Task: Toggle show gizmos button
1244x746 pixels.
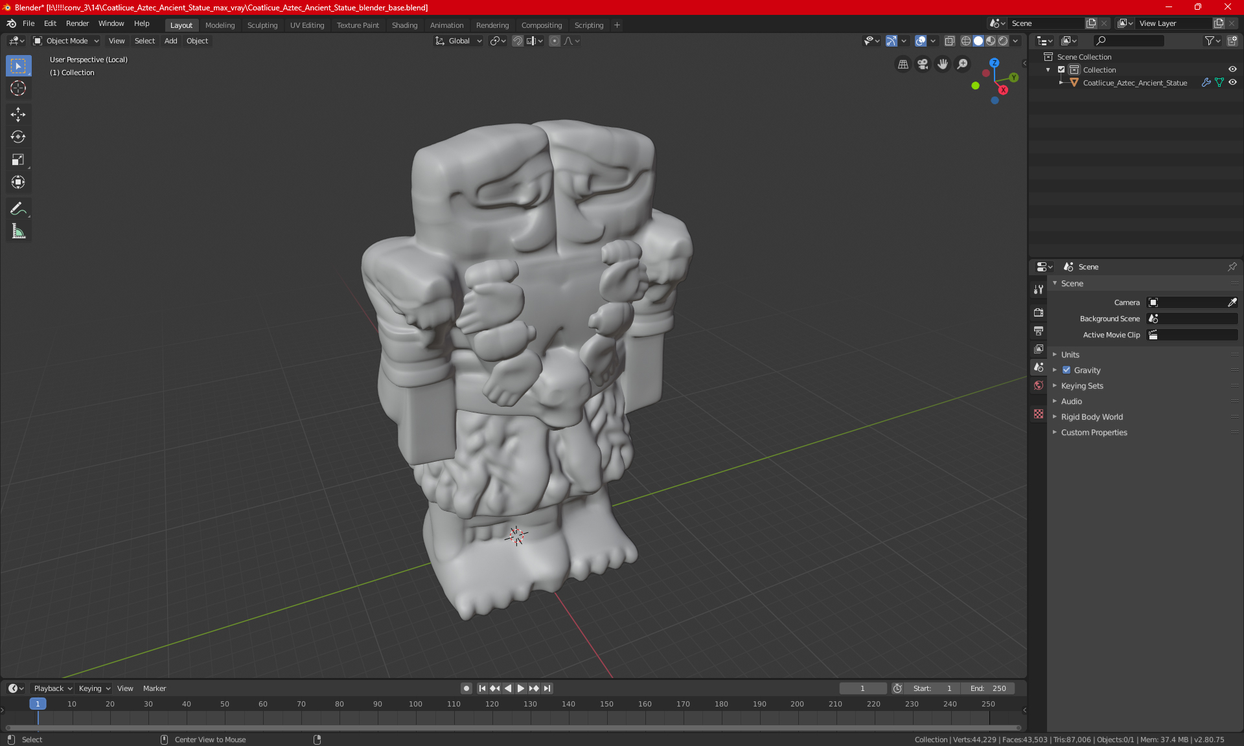Action: (x=892, y=41)
